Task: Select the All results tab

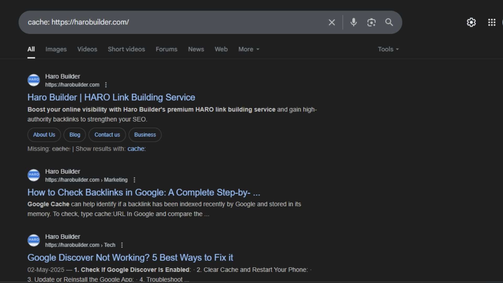Action: pyautogui.click(x=31, y=49)
